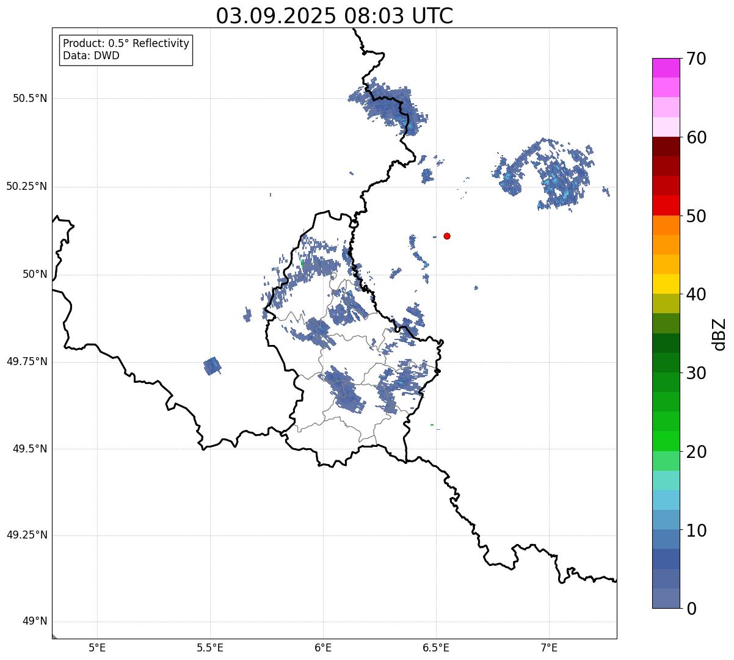Viewport: 734px width, 660px height.
Task: Click colorbar tick label 60
Action: point(696,137)
